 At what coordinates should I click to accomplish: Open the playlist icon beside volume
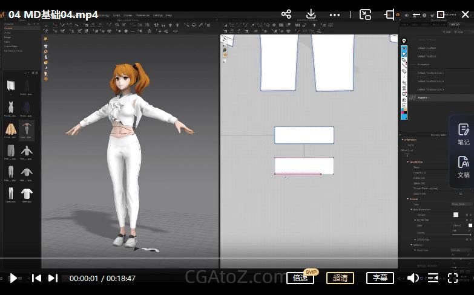pyautogui.click(x=433, y=278)
